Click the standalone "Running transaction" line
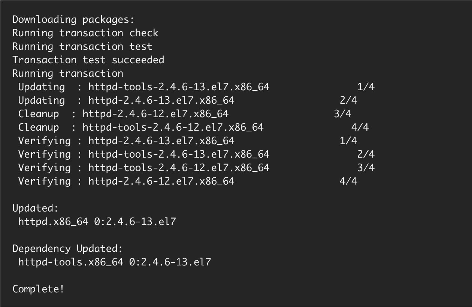This screenshot has width=472, height=307. click(x=68, y=73)
